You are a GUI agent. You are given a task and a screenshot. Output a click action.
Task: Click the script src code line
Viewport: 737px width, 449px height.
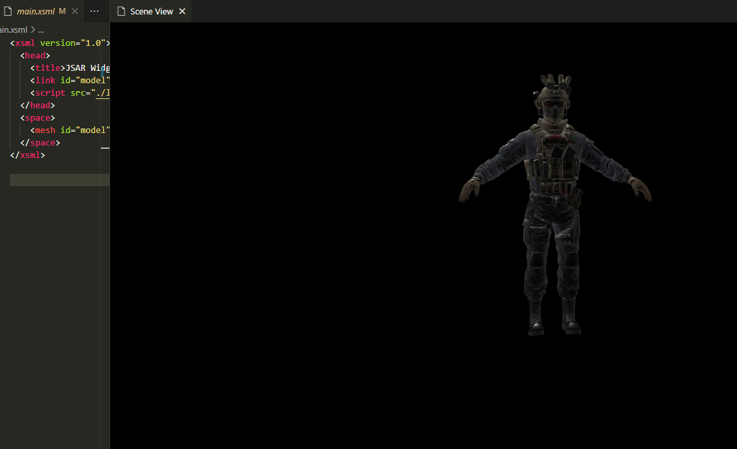(x=70, y=93)
